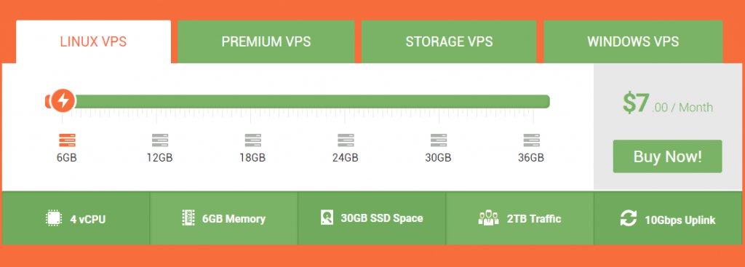Switch to the STORAGE VPS tab
Screen dimensions: 745x267
[449, 41]
